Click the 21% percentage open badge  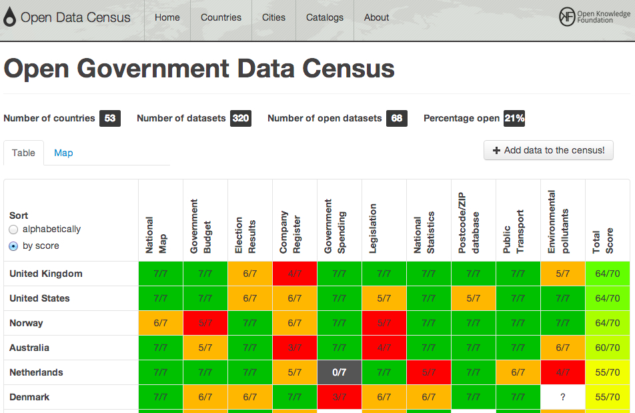point(514,118)
